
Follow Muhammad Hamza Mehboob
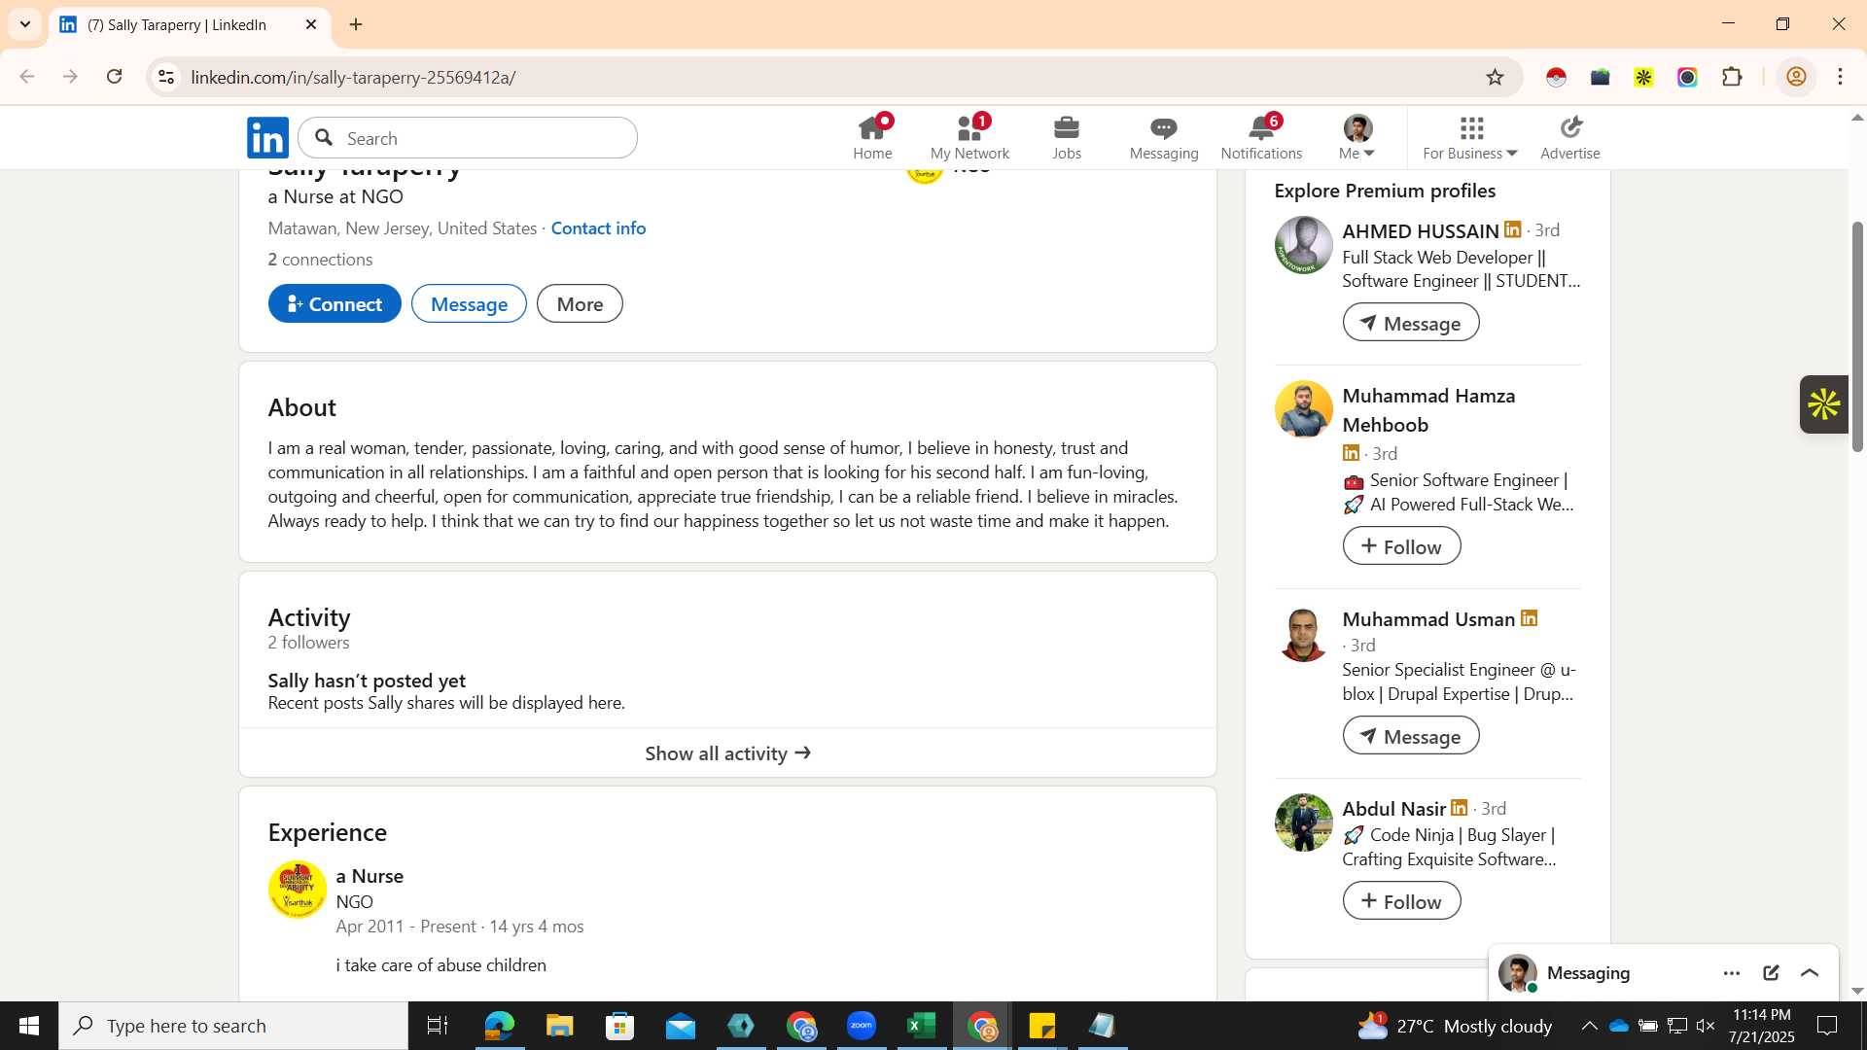coord(1401,546)
